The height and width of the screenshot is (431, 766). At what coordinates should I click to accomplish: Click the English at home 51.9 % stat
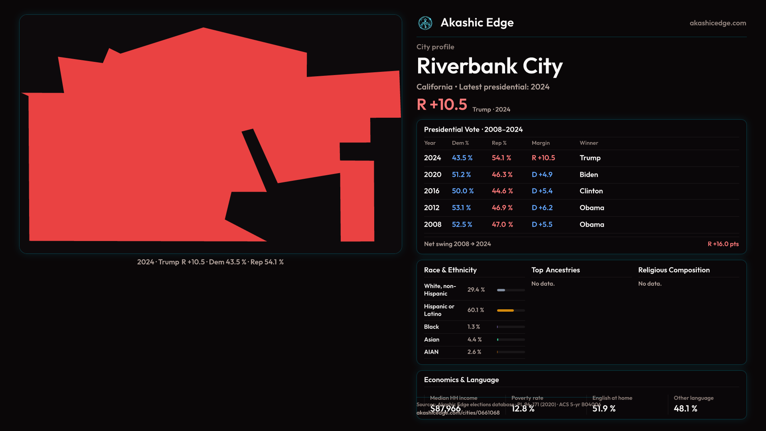(604, 409)
